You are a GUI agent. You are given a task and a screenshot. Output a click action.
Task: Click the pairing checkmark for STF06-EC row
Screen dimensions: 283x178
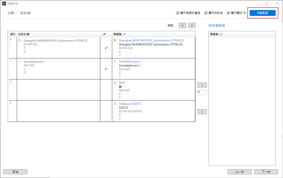(106, 48)
